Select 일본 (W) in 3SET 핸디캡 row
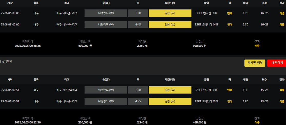This screenshot has width=286, height=125. 170,13
